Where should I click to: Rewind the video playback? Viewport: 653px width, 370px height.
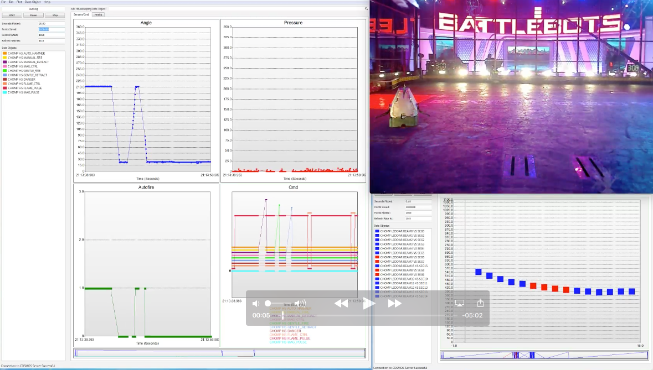[341, 304]
